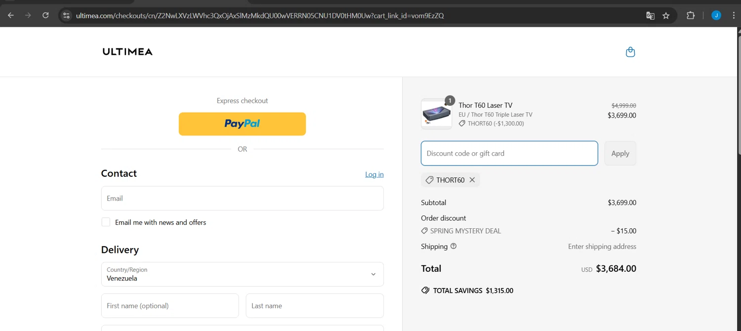The image size is (741, 331).
Task: Open browser extensions puzzle icon
Action: tap(691, 15)
